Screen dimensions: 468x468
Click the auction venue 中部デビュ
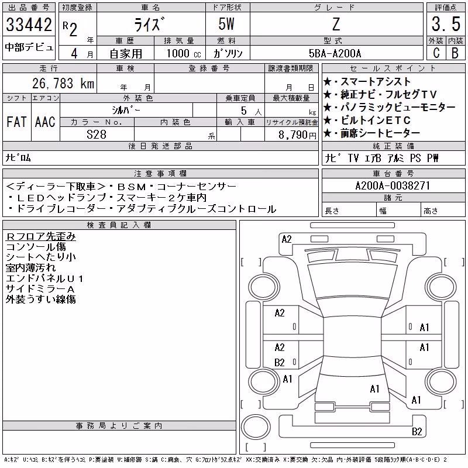tap(29, 47)
